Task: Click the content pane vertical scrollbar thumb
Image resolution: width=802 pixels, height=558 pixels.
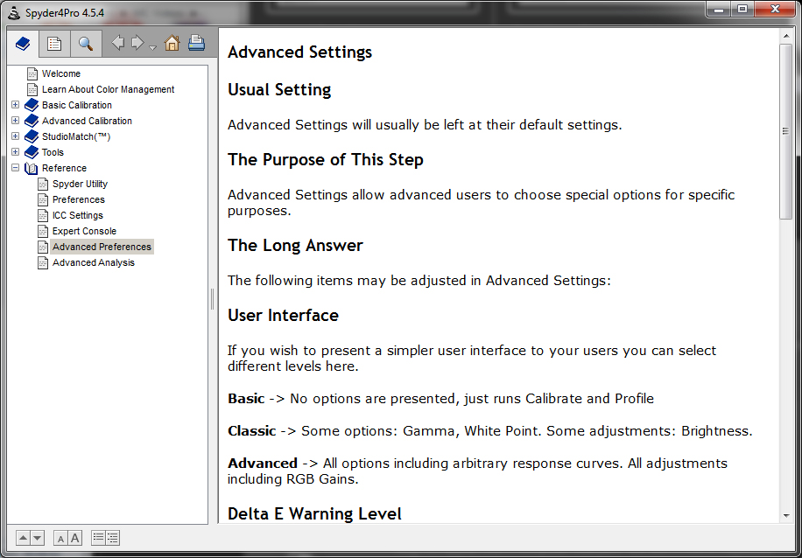Action: 785,131
